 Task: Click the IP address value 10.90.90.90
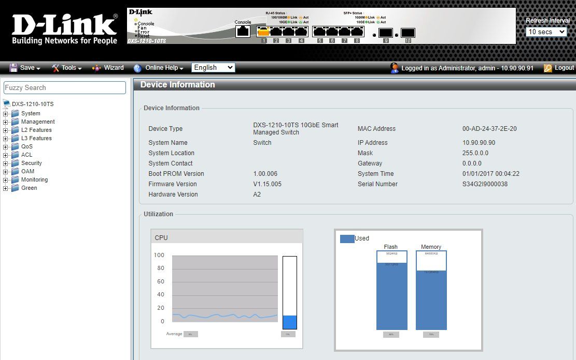coord(479,143)
